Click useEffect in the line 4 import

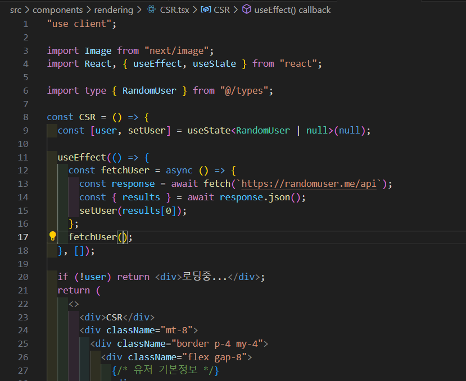pyautogui.click(x=157, y=64)
